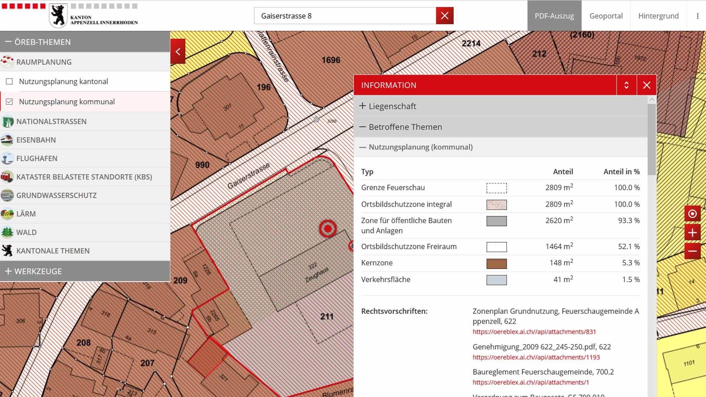This screenshot has height=397, width=706.
Task: Click the Lärm noise icon
Action: (7, 214)
